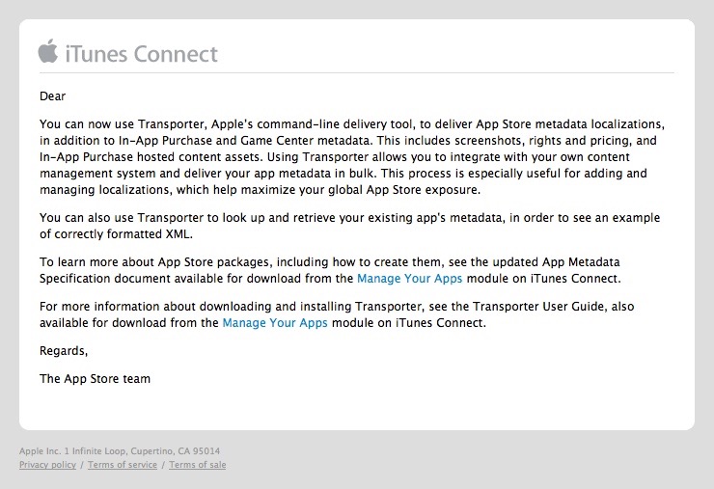Click the Regards closing line
The height and width of the screenshot is (489, 714).
(64, 350)
